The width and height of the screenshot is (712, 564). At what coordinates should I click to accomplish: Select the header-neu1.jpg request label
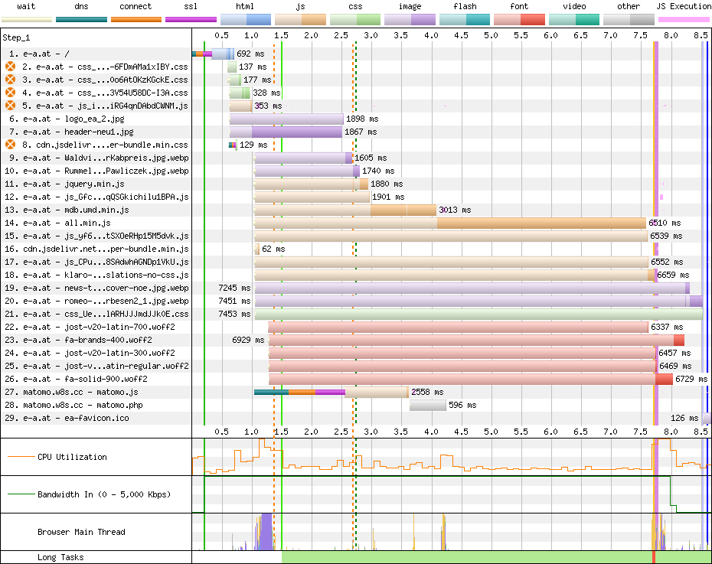(71, 132)
